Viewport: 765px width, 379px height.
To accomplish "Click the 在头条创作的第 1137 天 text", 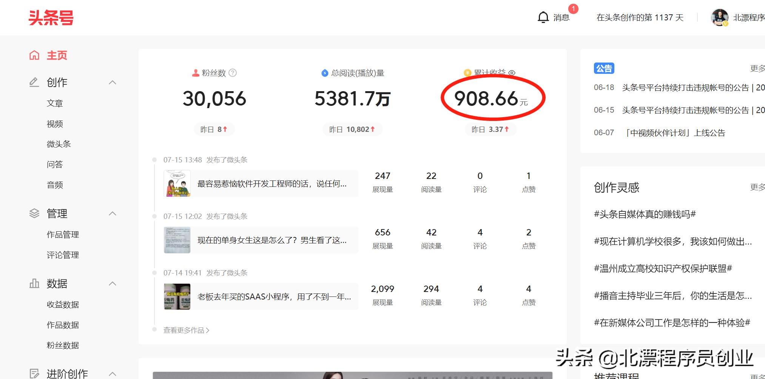I will [x=640, y=17].
